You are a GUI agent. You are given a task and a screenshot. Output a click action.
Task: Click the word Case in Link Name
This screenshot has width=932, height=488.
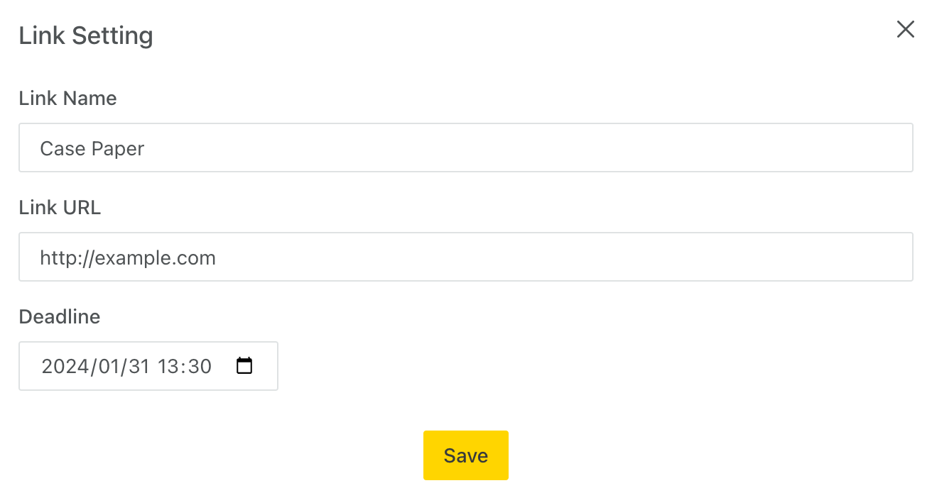[x=60, y=148]
